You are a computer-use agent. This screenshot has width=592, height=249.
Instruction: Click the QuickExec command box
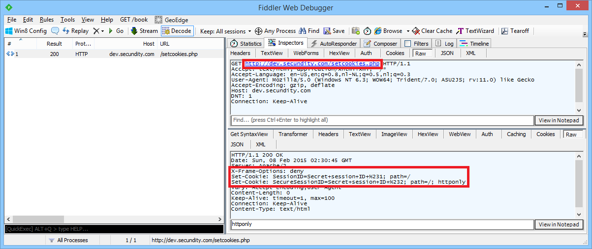[x=114, y=228]
